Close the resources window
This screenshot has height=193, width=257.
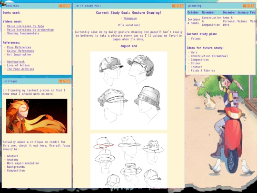pos(69,6)
